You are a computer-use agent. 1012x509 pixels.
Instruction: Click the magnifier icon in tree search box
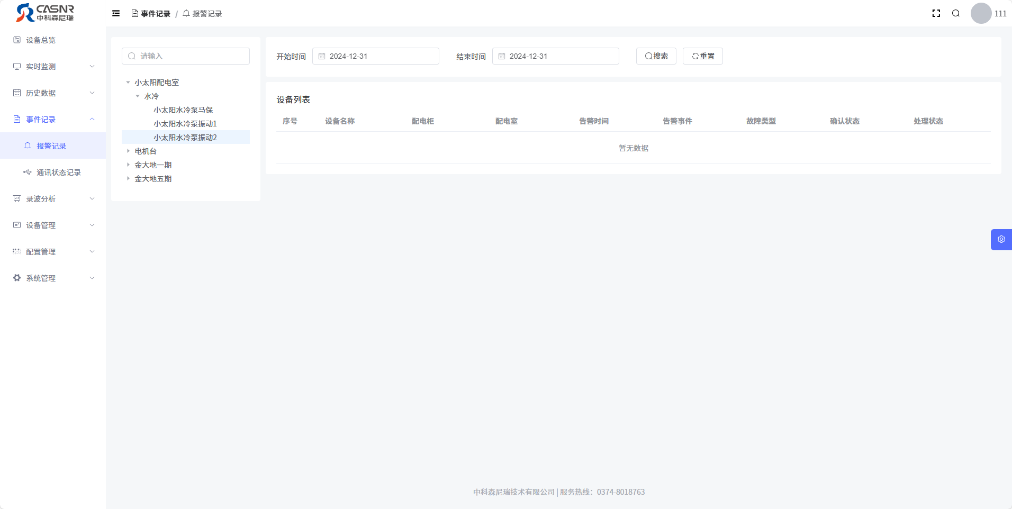[132, 56]
